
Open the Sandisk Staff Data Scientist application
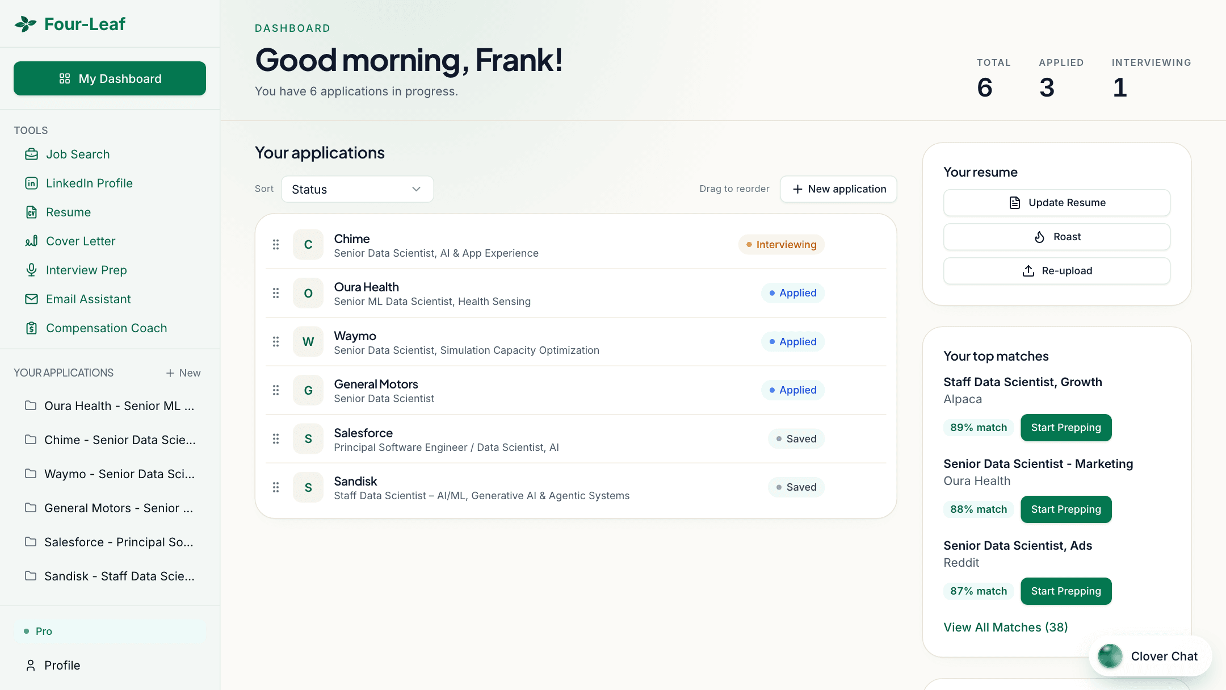tap(576, 487)
